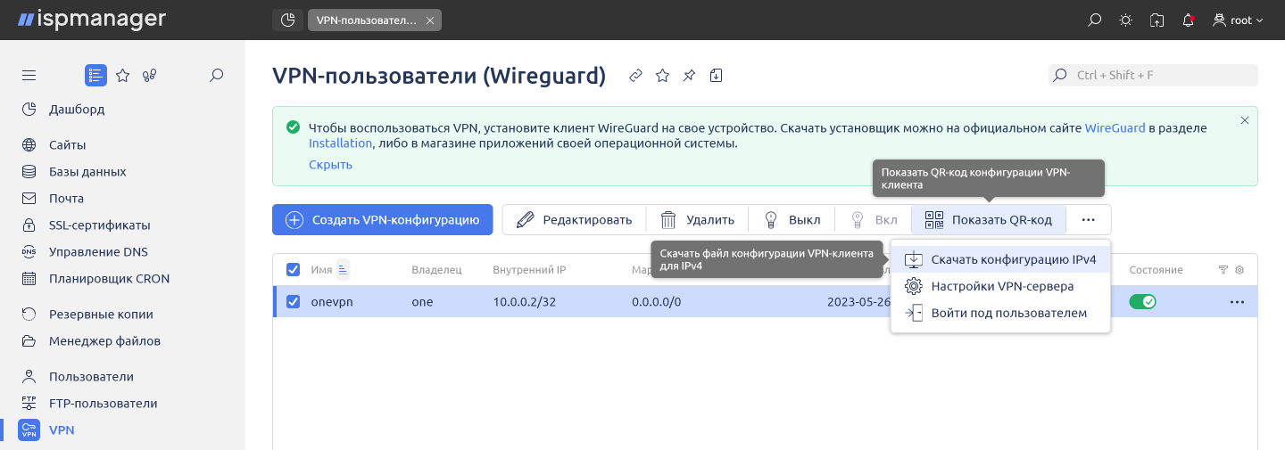The width and height of the screenshot is (1285, 450).
Task: Choose Войти под пользователем
Action: (x=1000, y=313)
